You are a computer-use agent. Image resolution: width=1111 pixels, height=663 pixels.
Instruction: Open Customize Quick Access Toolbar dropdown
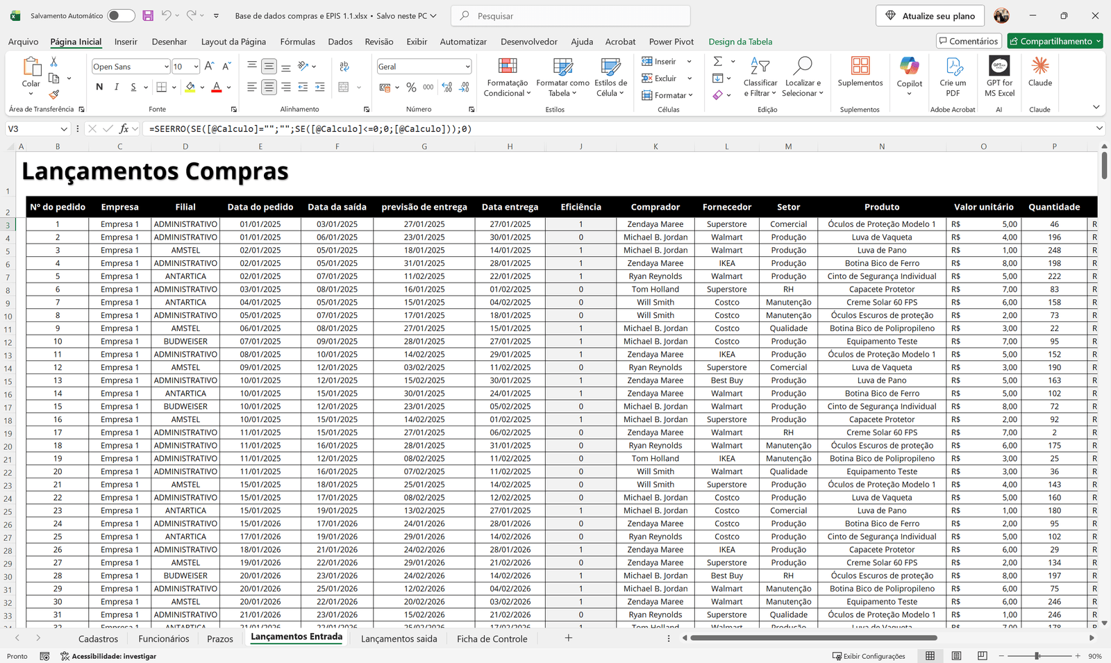tap(216, 15)
